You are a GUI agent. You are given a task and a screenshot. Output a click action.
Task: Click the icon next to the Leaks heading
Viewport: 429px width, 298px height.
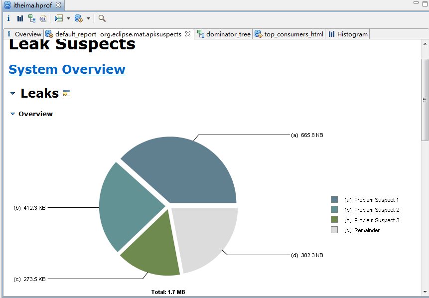point(66,93)
